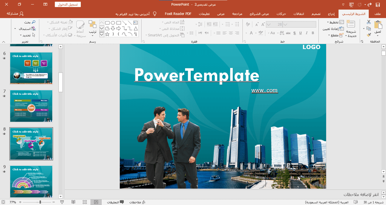
Task: Click the zoom percentage 77%
Action: pos(13,202)
